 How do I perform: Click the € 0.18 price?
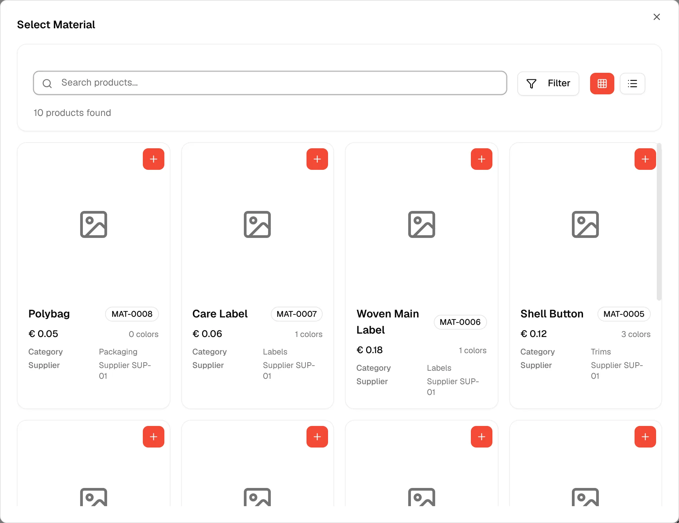tap(369, 350)
